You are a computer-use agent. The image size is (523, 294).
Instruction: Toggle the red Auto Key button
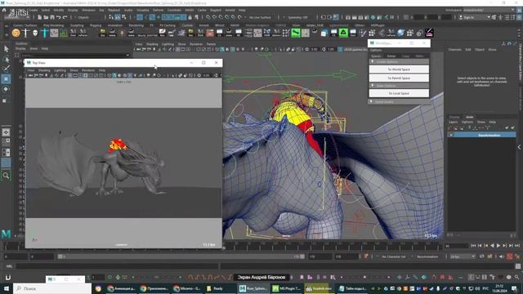coord(509,256)
